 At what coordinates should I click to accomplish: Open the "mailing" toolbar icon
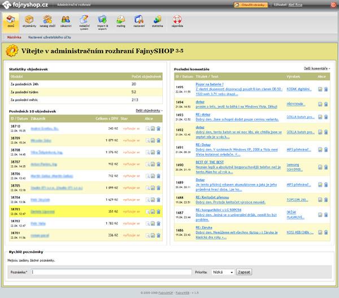point(121,21)
